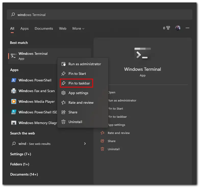This screenshot has height=189, width=201.
Task: Click wind - See web results
Action: (x=49, y=144)
